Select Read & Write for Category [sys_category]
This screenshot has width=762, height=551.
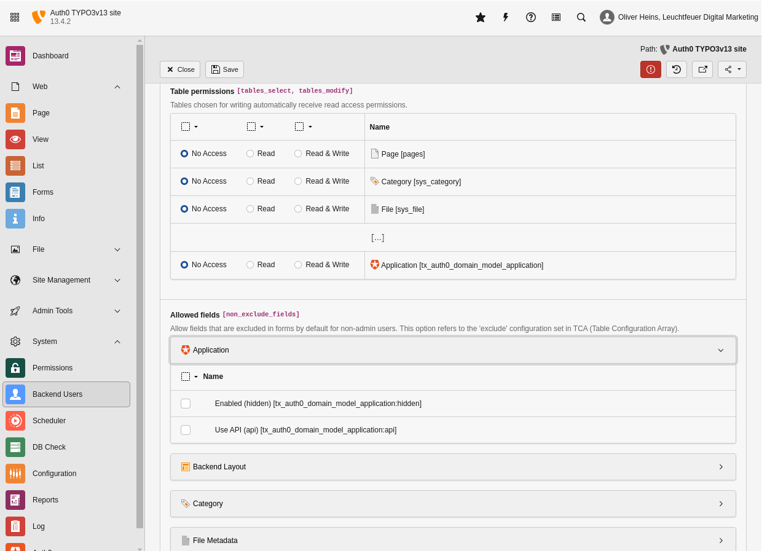298,181
